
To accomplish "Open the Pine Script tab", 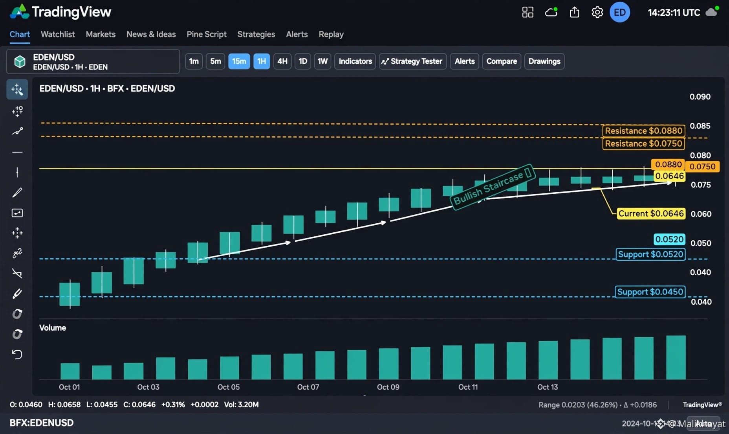I will pyautogui.click(x=207, y=34).
